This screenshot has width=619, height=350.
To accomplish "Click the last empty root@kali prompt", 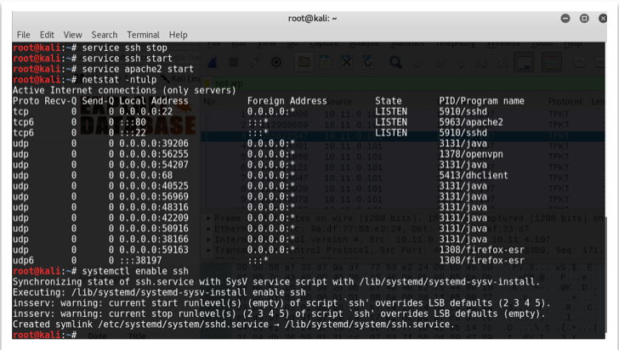I will click(x=44, y=335).
